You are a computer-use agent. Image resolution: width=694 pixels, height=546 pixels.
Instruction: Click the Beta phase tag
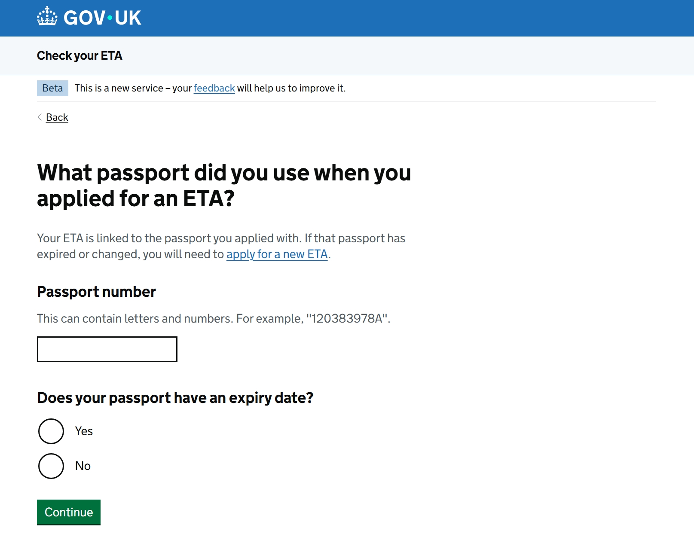[x=52, y=88]
